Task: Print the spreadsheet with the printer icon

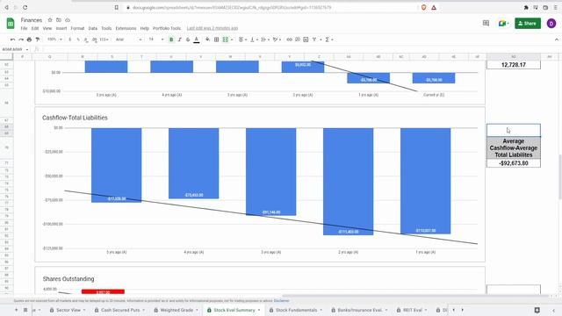Action: [x=29, y=39]
